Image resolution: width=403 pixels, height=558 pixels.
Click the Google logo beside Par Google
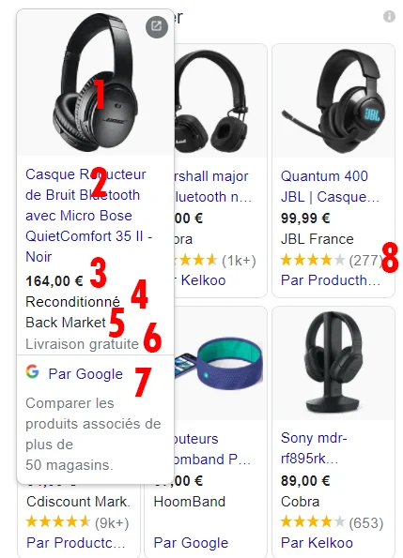pos(33,372)
